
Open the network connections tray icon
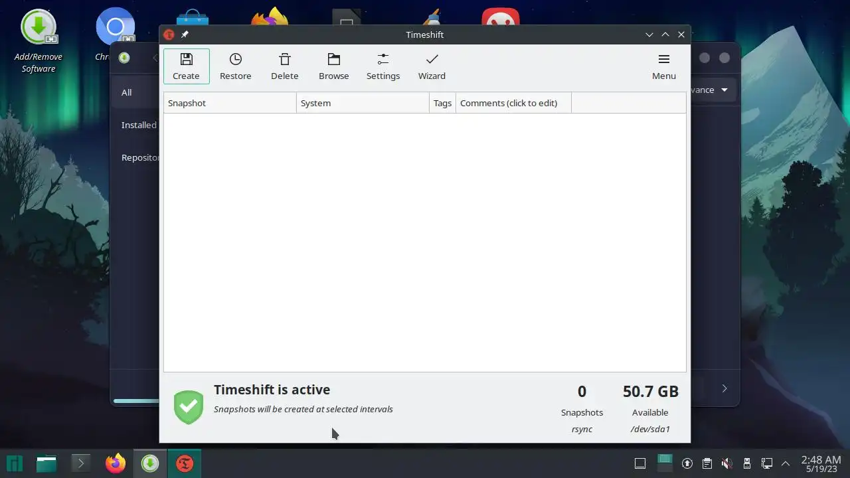click(767, 463)
